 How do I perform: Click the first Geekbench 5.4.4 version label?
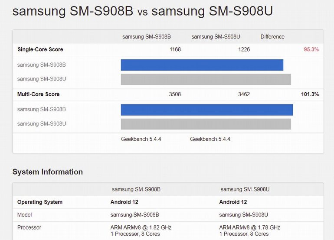pos(141,139)
